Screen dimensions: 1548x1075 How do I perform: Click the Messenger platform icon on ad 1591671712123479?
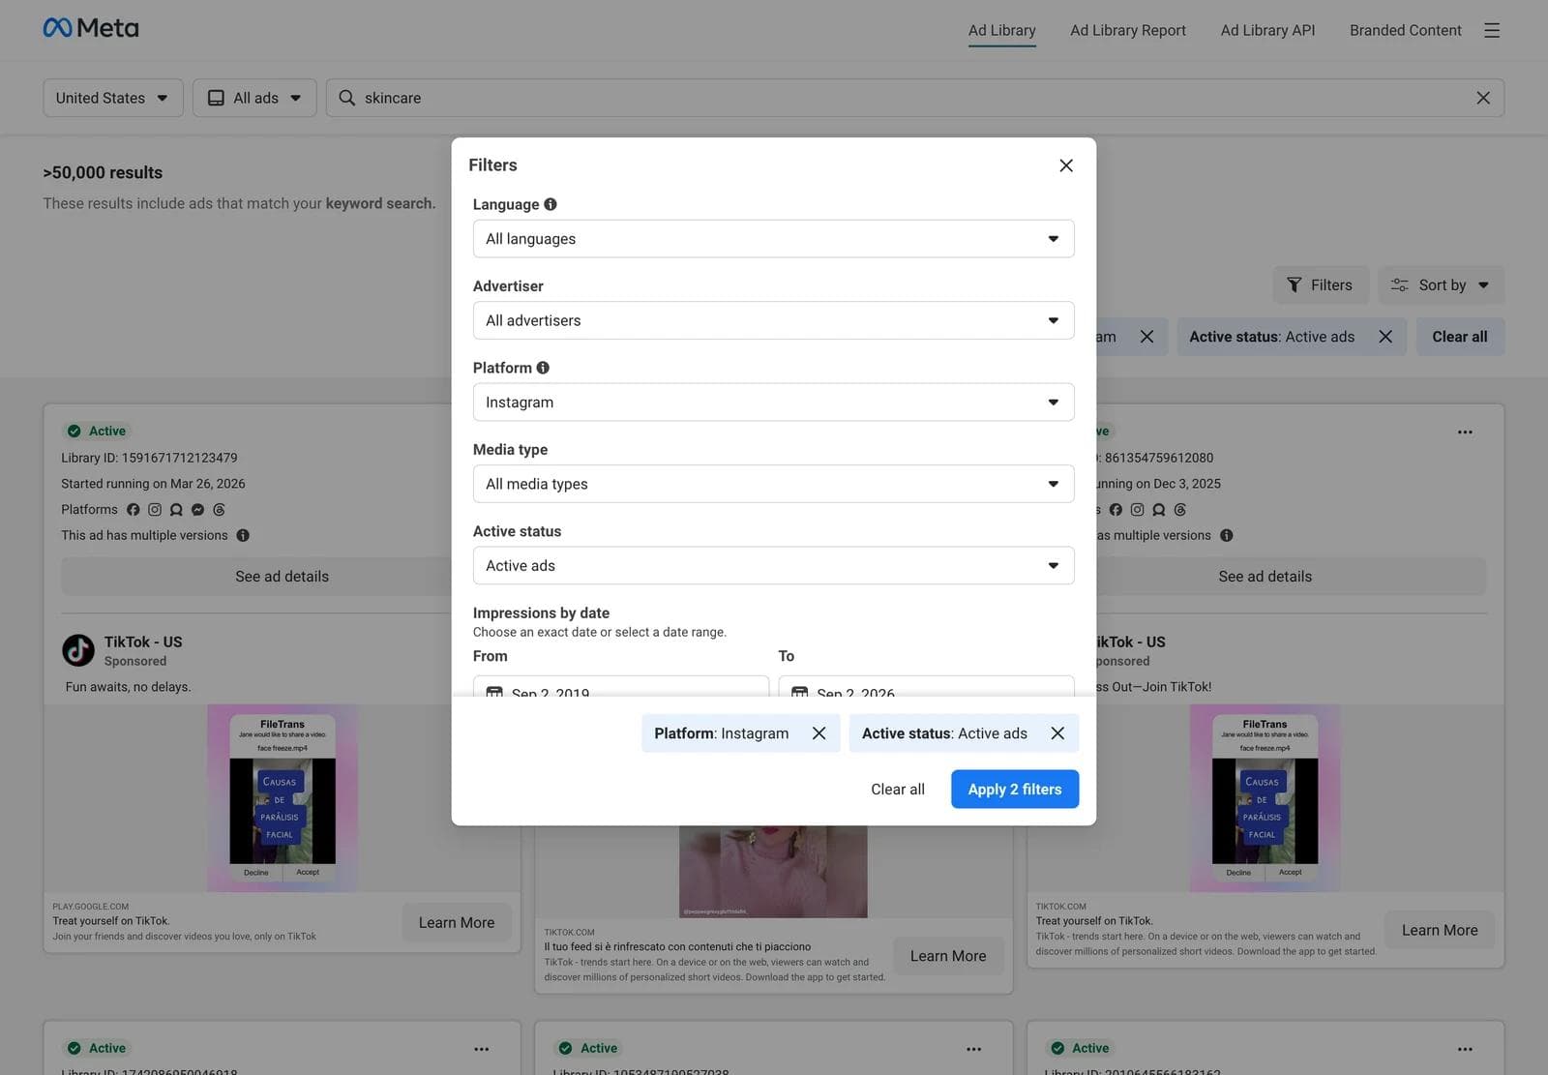point(197,510)
